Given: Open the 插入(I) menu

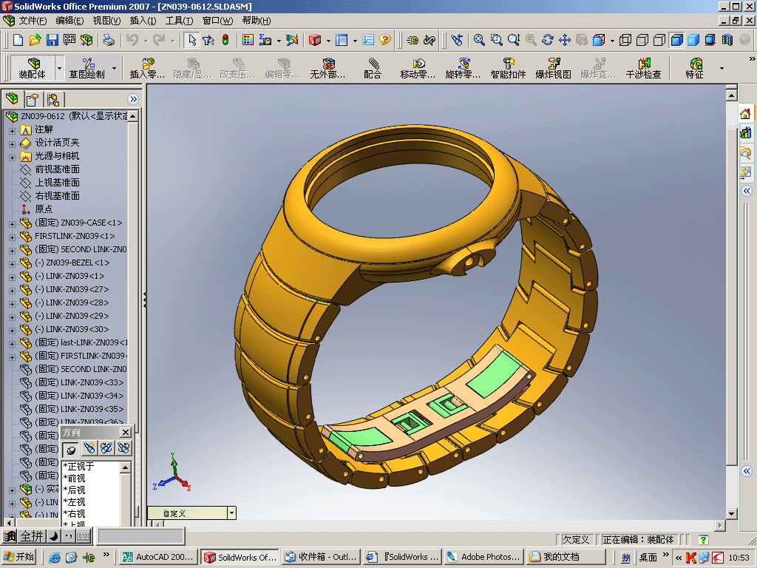Looking at the screenshot, I should click(143, 20).
